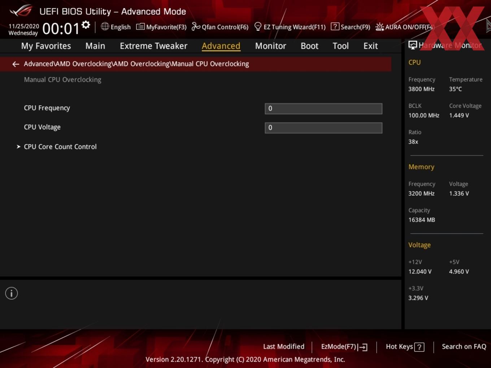Viewport: 491px width, 368px height.
Task: Open the Exit tab
Action: 370,46
